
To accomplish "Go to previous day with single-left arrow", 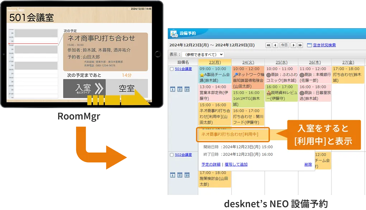I will click(x=276, y=45).
